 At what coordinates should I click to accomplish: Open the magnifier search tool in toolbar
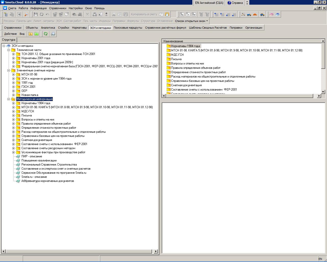26,14
